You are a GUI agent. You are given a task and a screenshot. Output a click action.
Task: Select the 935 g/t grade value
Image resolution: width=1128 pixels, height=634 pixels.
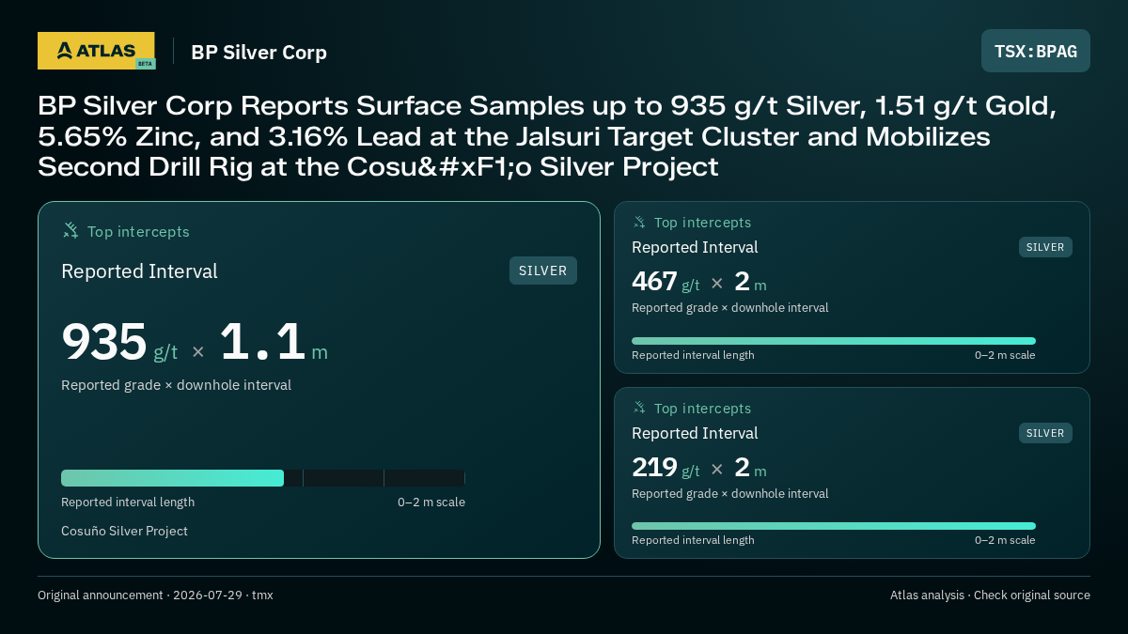pyautogui.click(x=119, y=342)
